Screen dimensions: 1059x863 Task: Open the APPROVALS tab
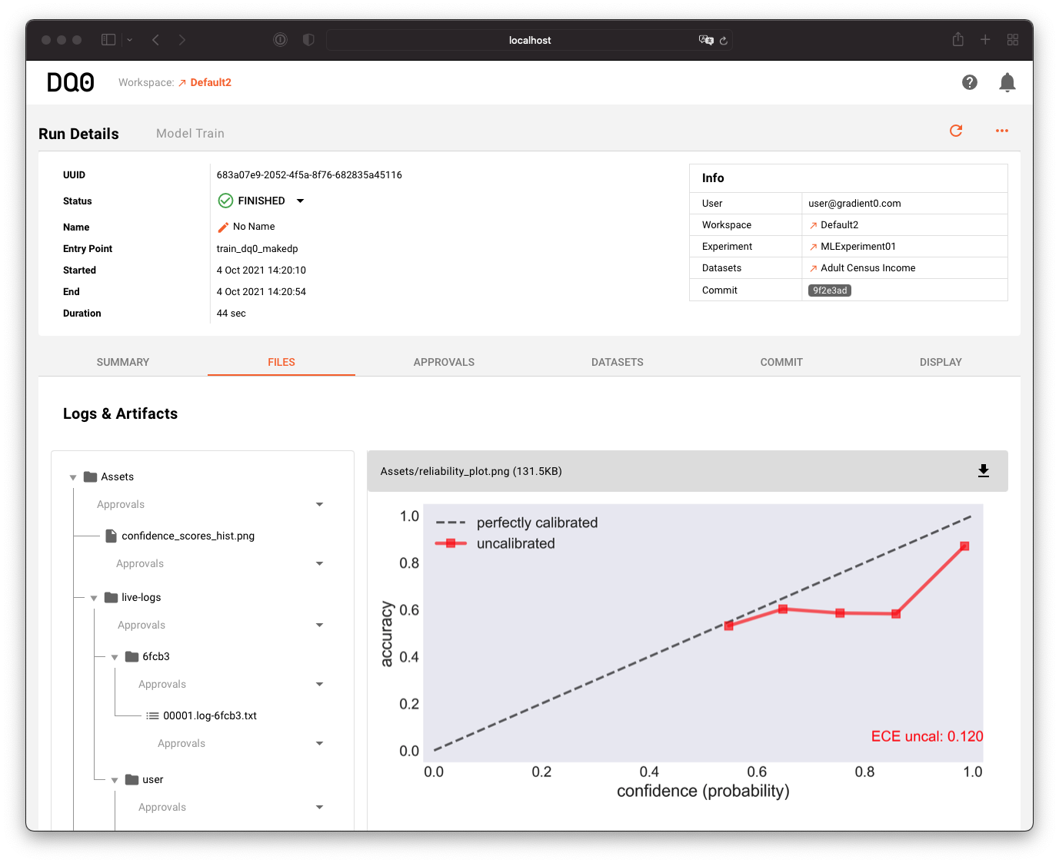(x=444, y=362)
